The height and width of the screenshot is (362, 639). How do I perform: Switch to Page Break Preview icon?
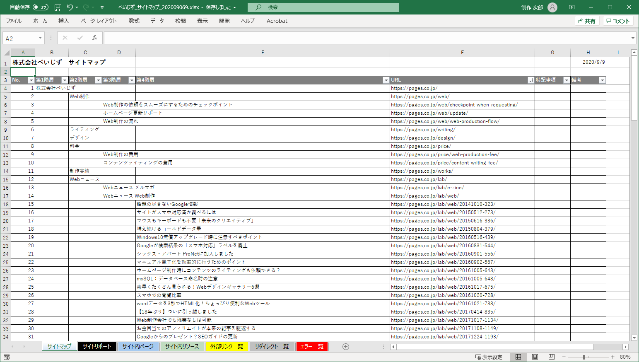551,357
